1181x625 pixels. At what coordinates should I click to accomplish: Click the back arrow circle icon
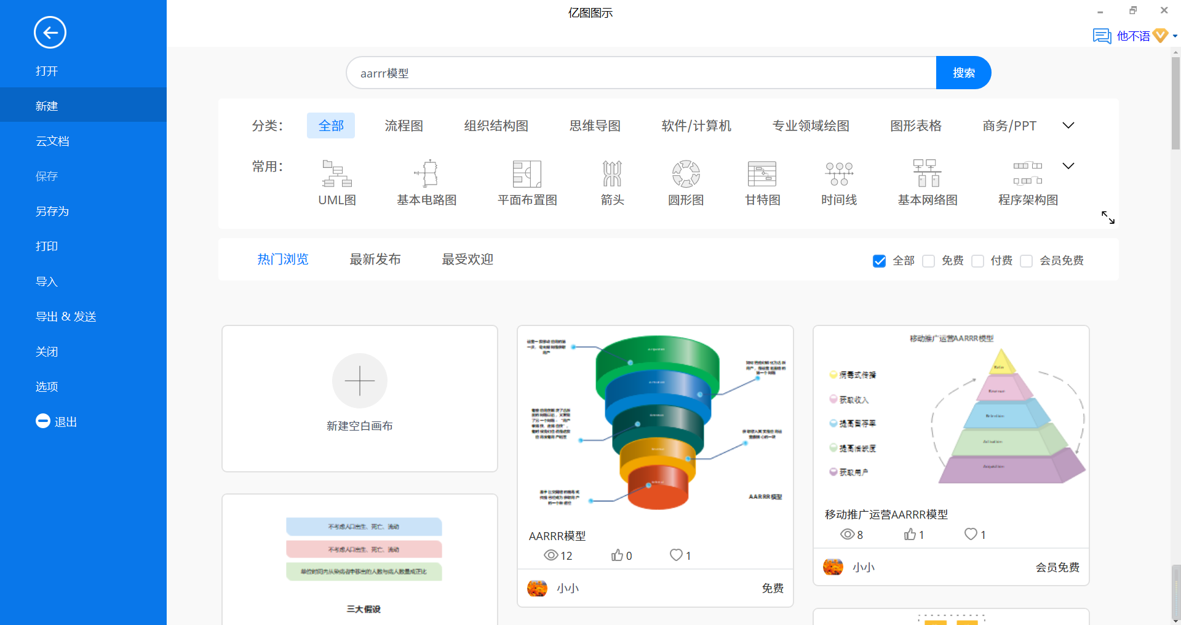pos(50,33)
